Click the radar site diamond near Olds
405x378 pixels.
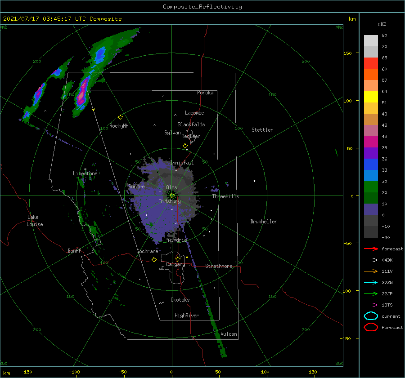pos(172,196)
